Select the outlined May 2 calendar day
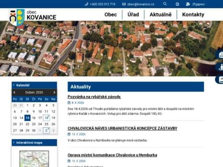The width and height of the screenshot is (223, 167). tap(46, 130)
